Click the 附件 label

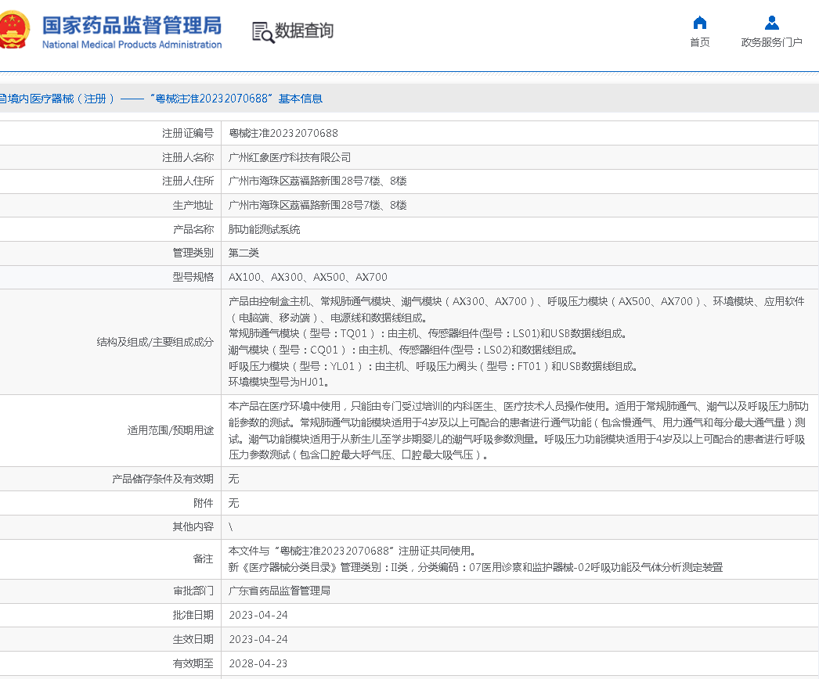(x=203, y=503)
